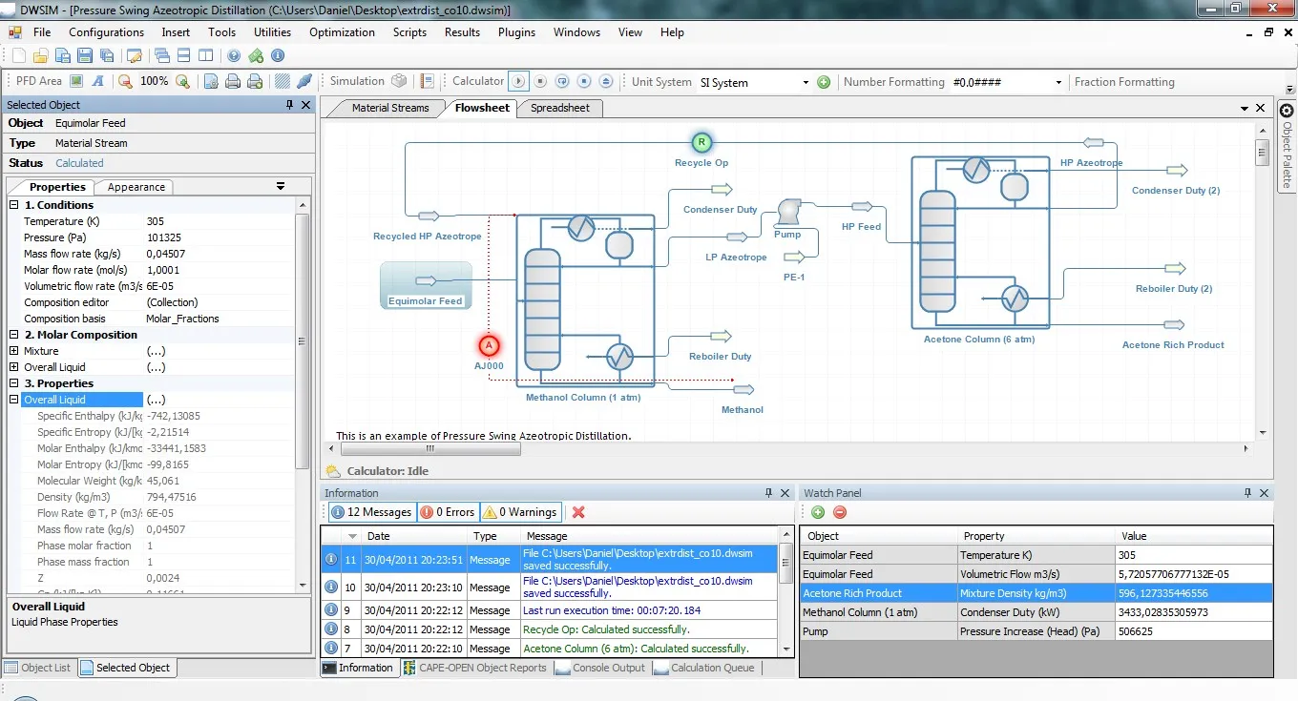Toggle the 0 Errors filter in Information panel
This screenshot has height=701, width=1298.
(x=447, y=512)
